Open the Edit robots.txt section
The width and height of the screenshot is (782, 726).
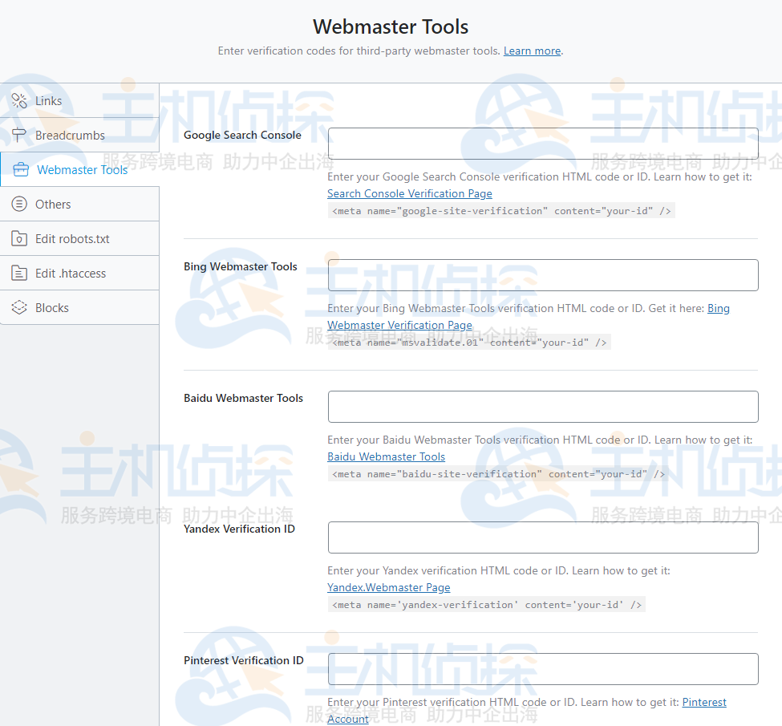tap(74, 238)
